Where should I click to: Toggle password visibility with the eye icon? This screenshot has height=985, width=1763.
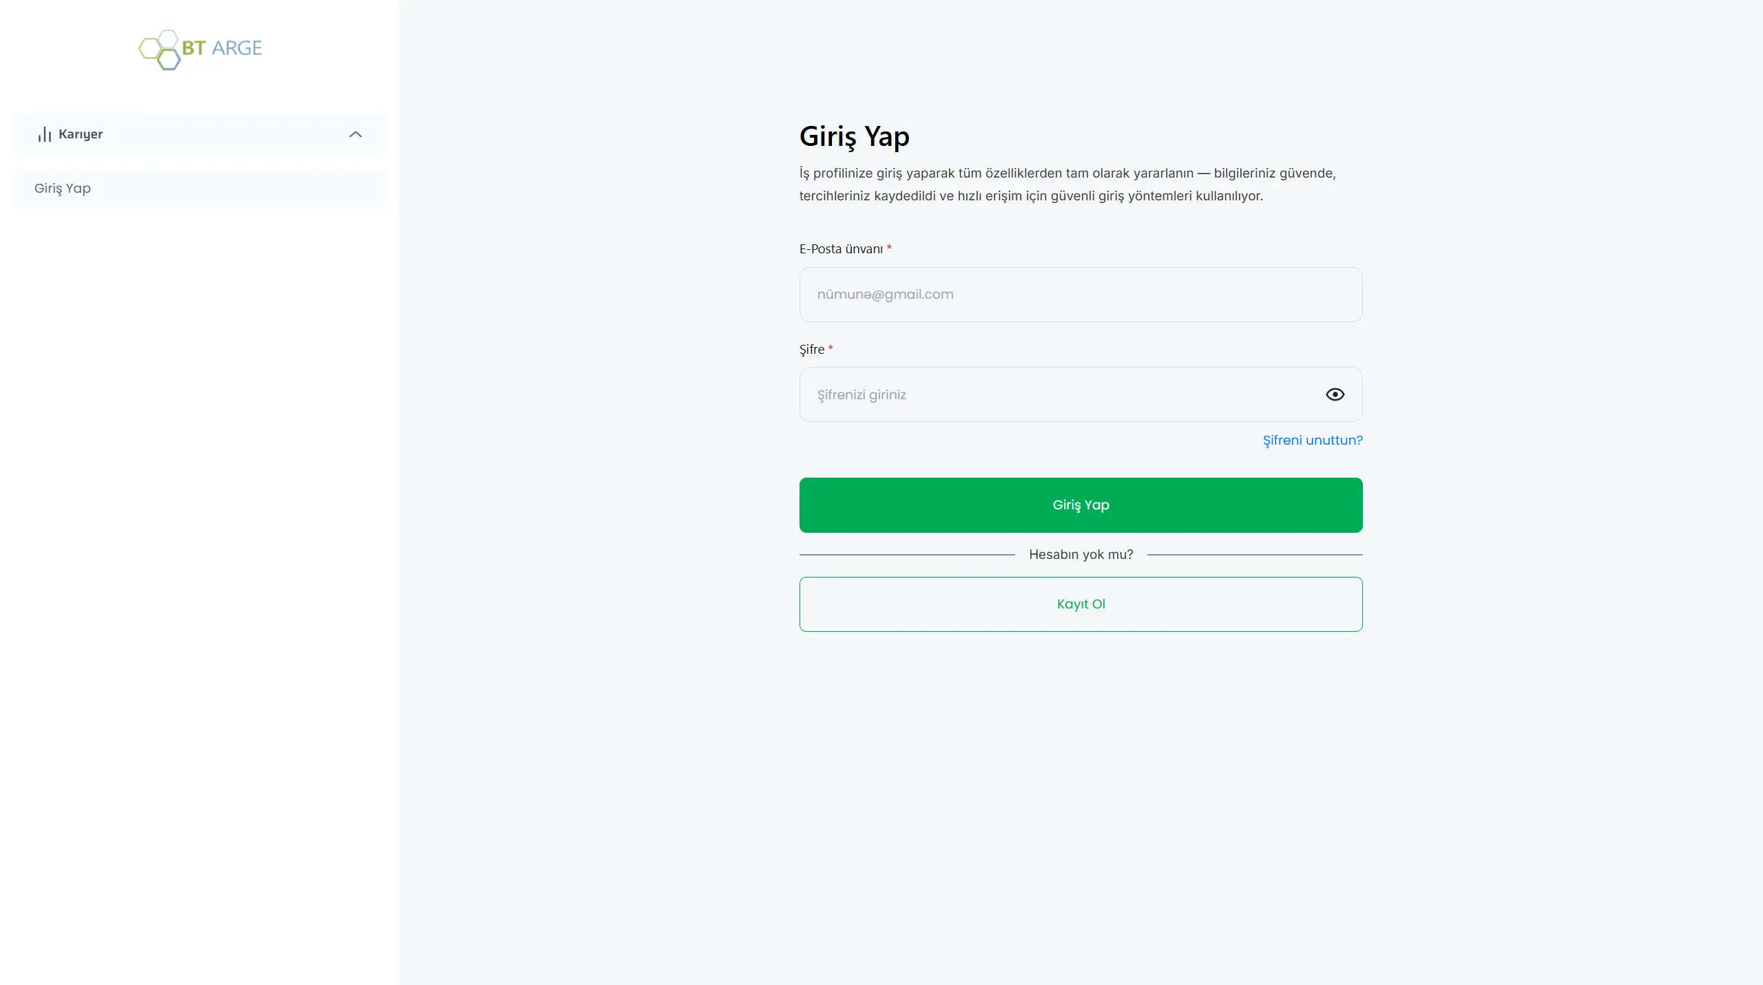tap(1335, 394)
